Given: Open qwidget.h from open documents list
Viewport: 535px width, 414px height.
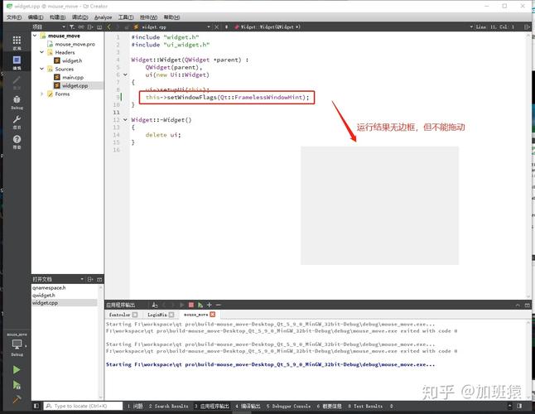Looking at the screenshot, I should (44, 295).
